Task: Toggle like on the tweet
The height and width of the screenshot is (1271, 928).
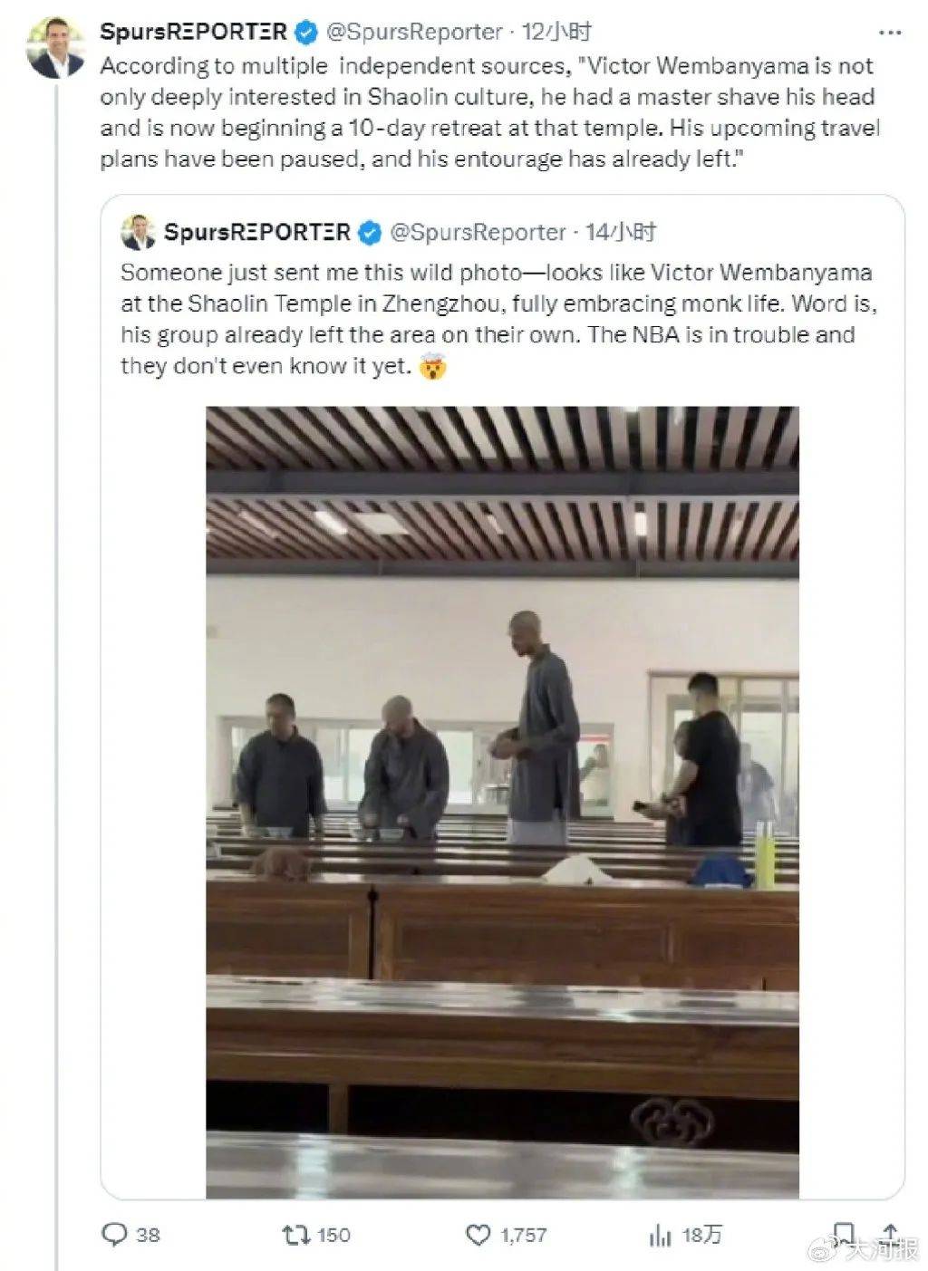Action: [x=478, y=1234]
